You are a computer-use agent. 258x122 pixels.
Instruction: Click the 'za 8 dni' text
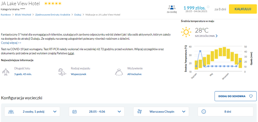pos(220,9)
